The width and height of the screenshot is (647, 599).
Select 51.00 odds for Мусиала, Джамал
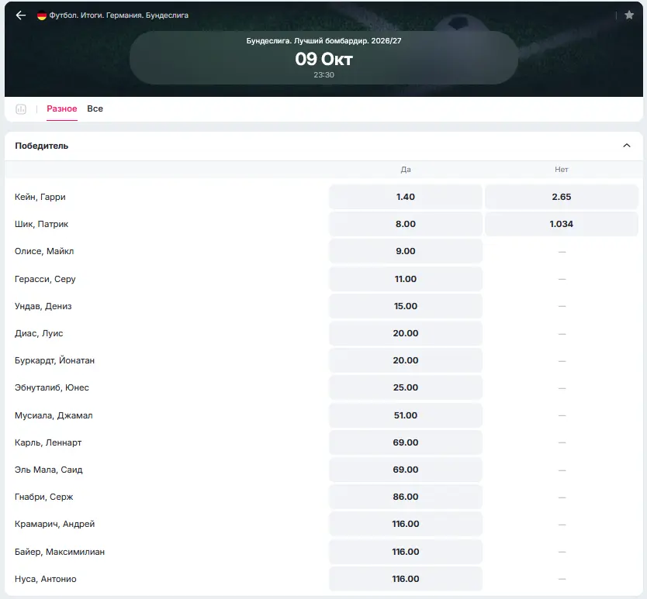pos(405,415)
